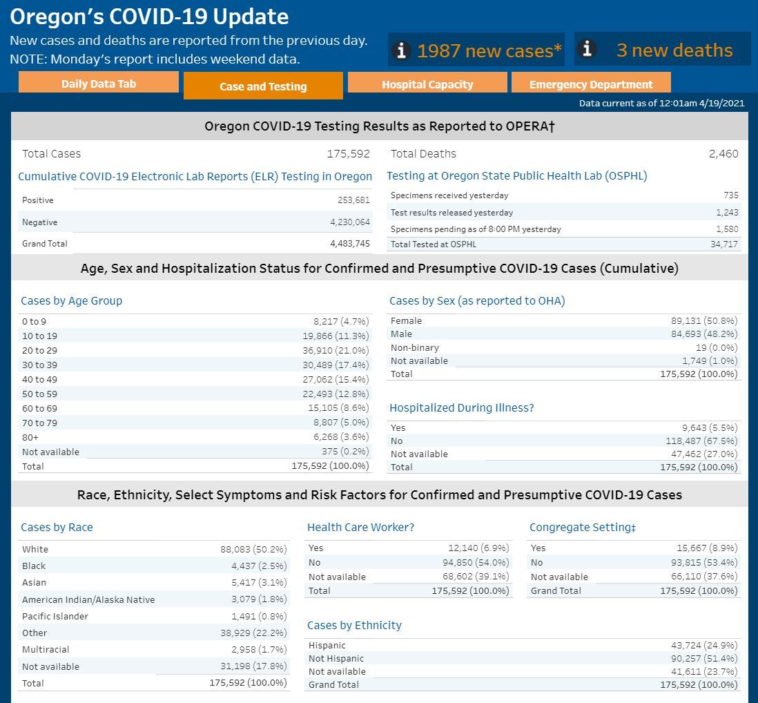This screenshot has height=703, width=758.
Task: Click the Female row in Cases by Sex
Action: pos(563,320)
